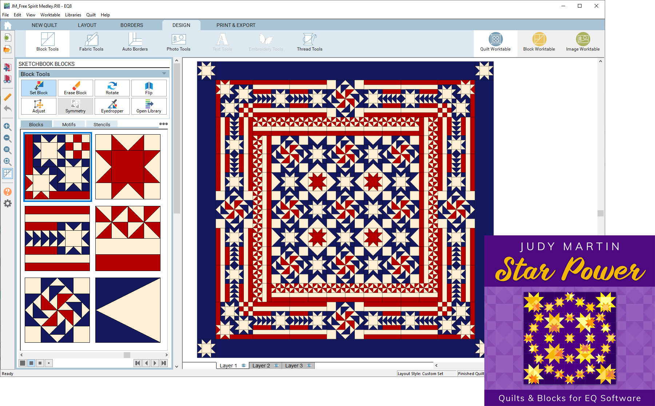Open the Quilt menu
Viewport: 655px width, 406px height.
[x=91, y=15]
